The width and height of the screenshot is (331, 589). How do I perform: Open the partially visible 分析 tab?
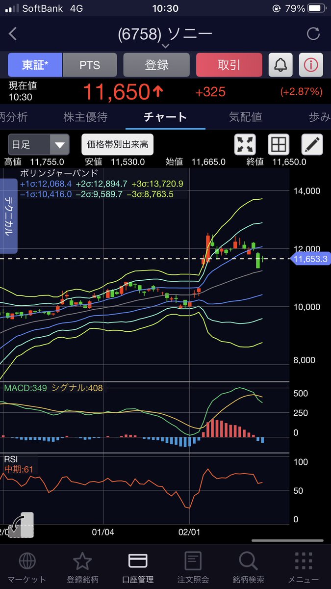pyautogui.click(x=14, y=117)
